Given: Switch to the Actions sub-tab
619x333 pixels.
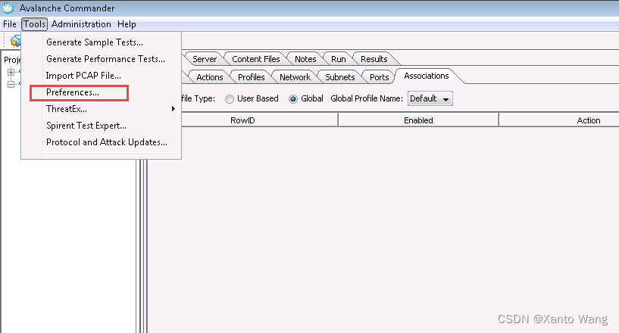Looking at the screenshot, I should 210,77.
